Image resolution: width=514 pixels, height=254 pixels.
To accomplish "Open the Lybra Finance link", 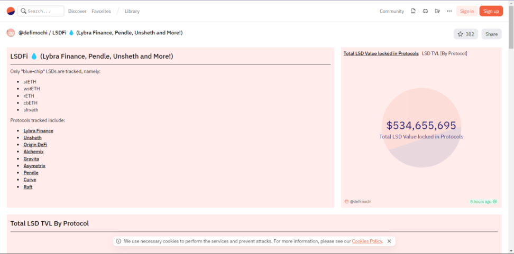I will 39,130.
